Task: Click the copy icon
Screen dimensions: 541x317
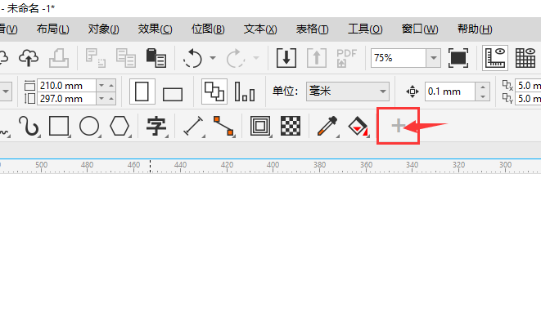Action: pos(125,57)
